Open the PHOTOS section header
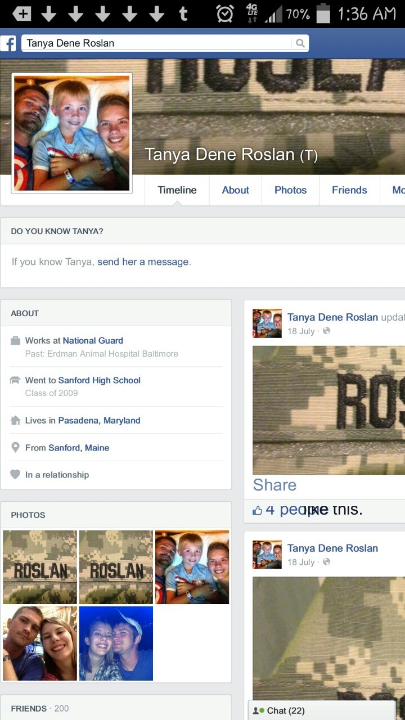 click(116, 515)
